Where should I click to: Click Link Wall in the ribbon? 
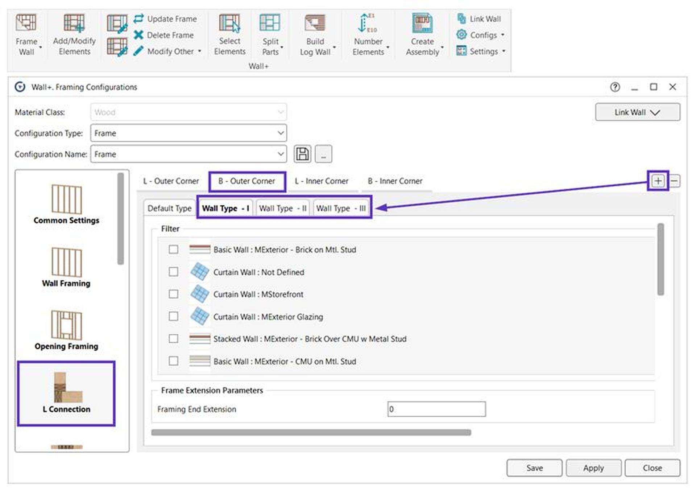479,18
